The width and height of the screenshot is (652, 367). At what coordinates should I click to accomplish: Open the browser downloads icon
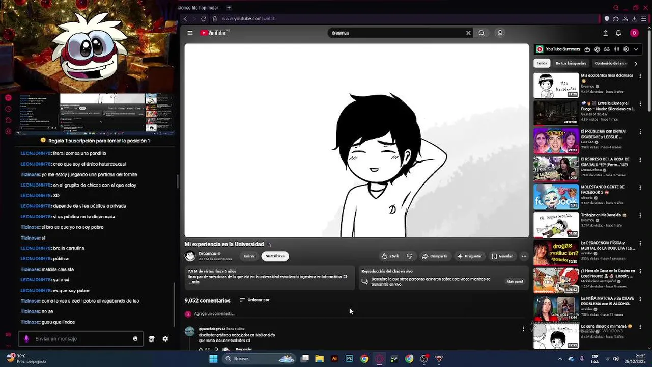tap(635, 19)
